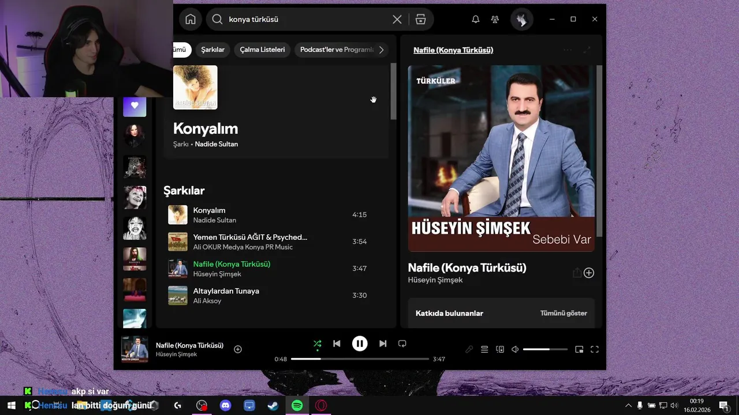739x415 pixels.
Task: Select the Çalma Listeleri filter chip
Action: click(x=263, y=50)
